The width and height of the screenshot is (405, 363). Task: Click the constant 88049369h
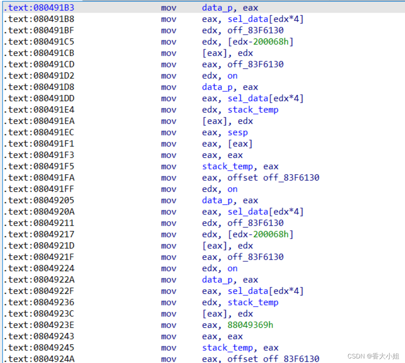click(250, 325)
